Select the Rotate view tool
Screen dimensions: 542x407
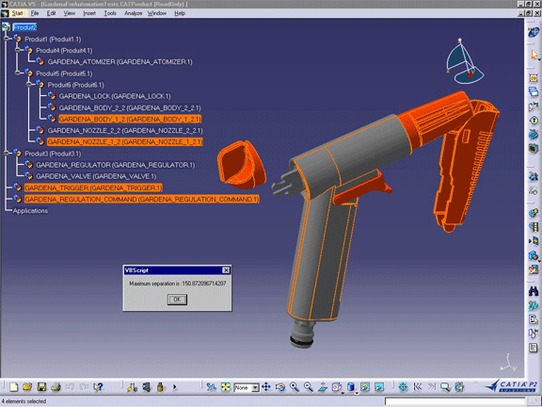point(280,387)
